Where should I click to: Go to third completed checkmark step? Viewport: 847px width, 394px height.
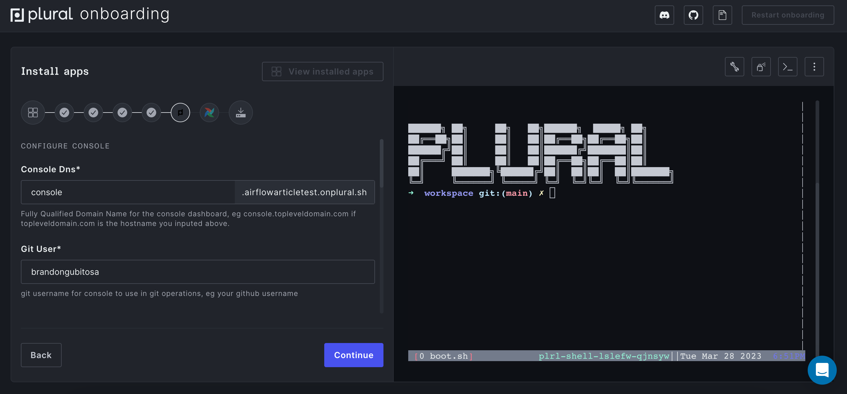click(122, 113)
